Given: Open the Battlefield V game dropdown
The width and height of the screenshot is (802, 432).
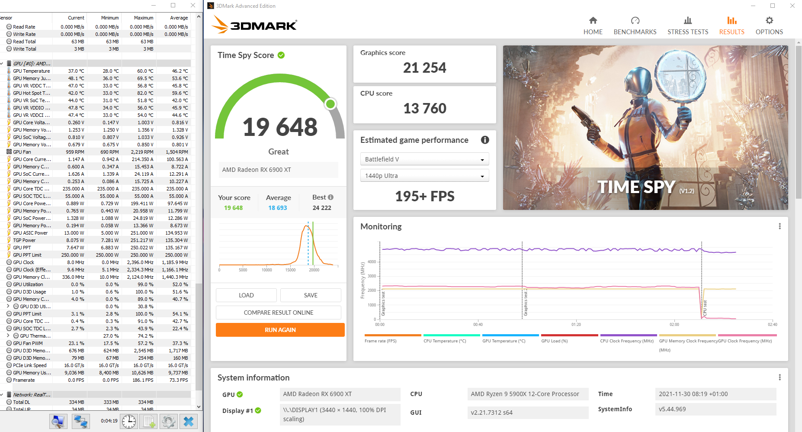Looking at the screenshot, I should [424, 159].
